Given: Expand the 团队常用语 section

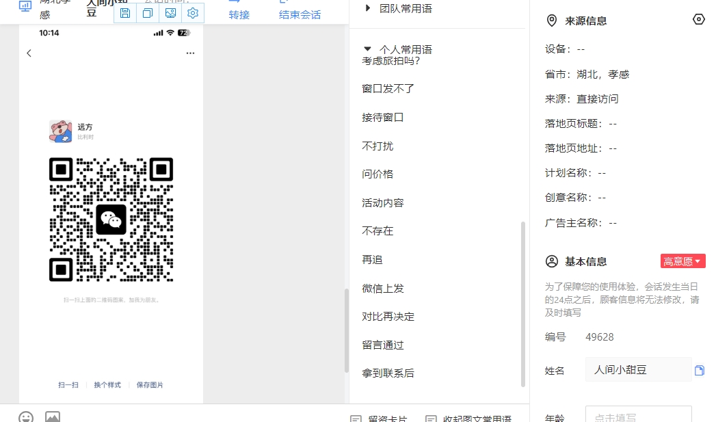Looking at the screenshot, I should point(368,8).
